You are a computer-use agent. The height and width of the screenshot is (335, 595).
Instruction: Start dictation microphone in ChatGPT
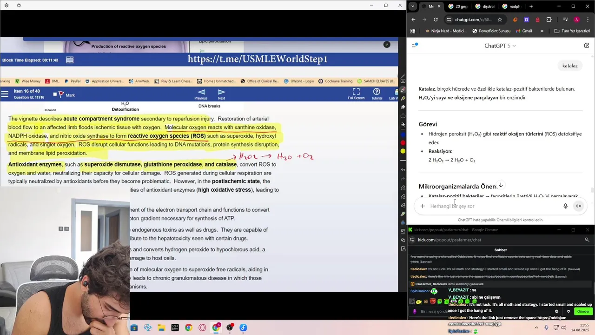pyautogui.click(x=565, y=206)
